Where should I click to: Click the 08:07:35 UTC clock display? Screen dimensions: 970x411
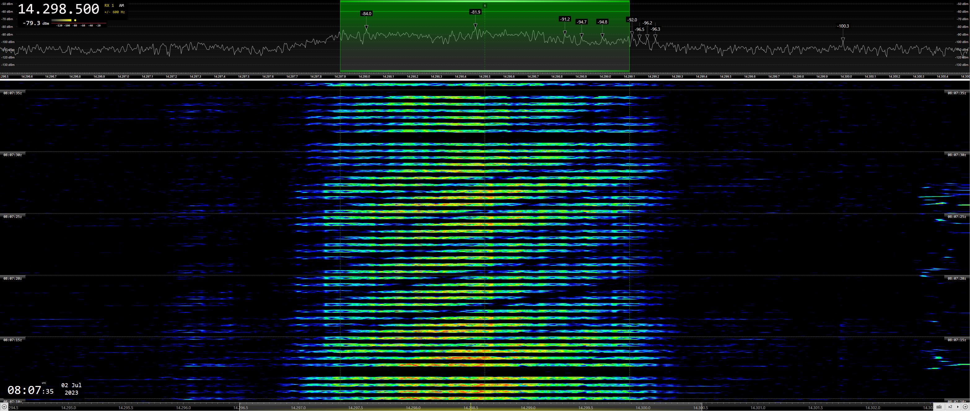30,391
